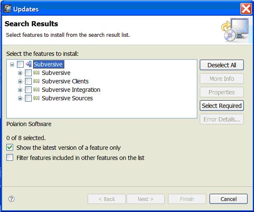Screen dimensions: 254x212
Task: Click the Subversive Clients feature icon
Action: coord(36,81)
